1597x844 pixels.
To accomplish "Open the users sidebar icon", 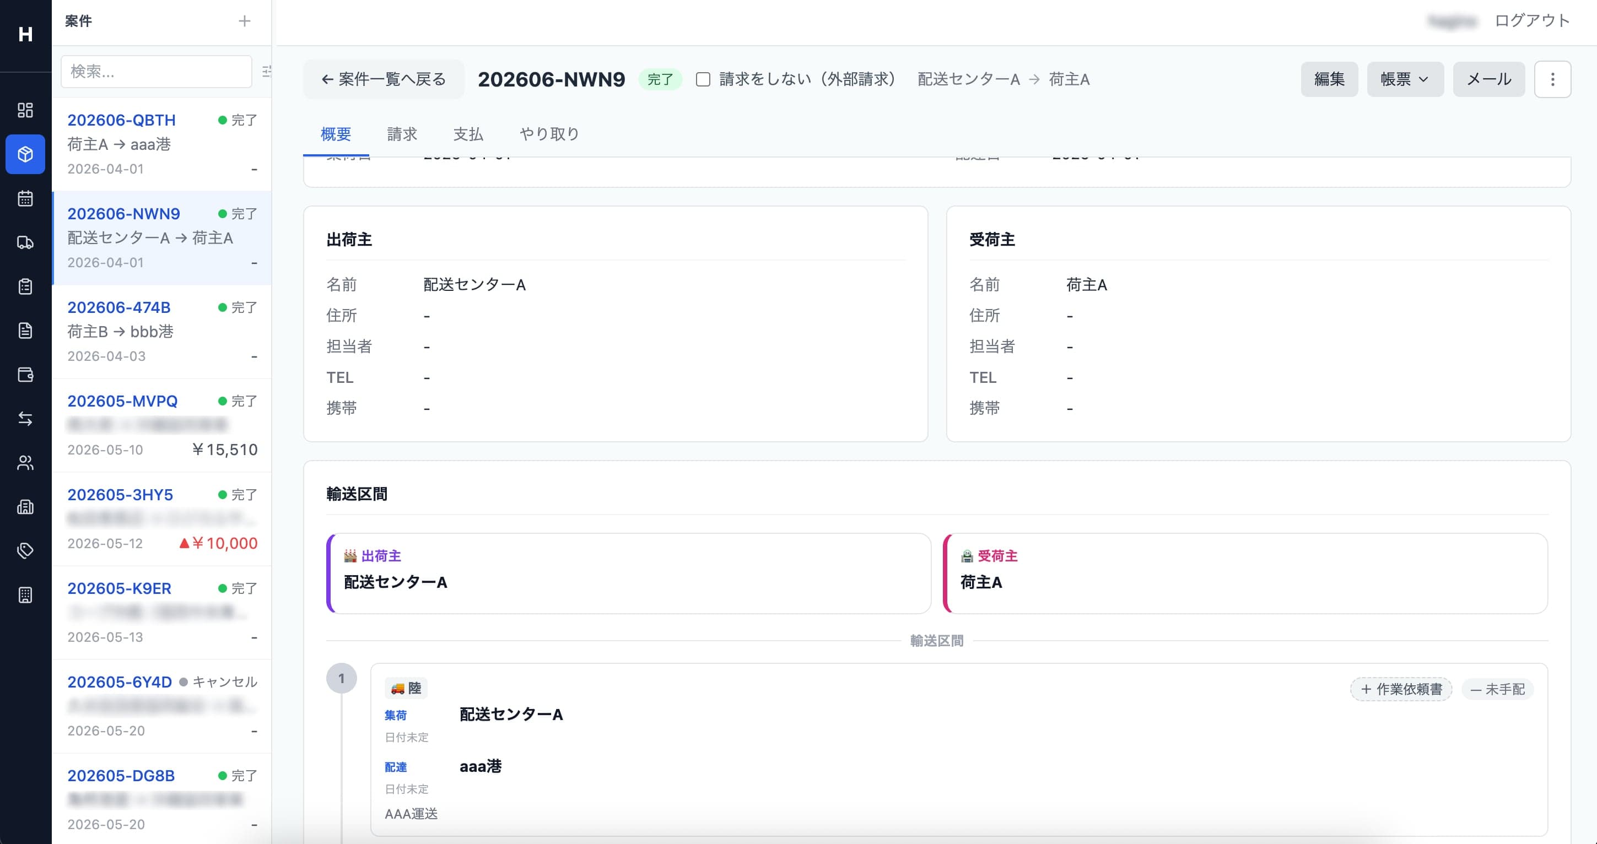I will click(25, 463).
